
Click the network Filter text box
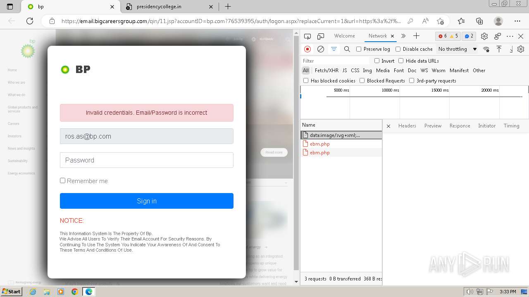336,61
